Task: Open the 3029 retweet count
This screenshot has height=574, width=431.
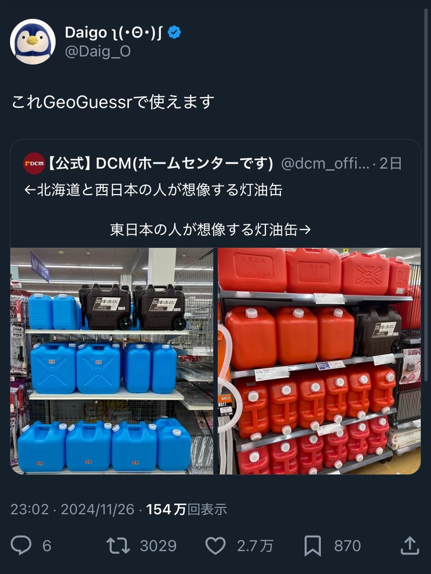Action: pyautogui.click(x=158, y=546)
